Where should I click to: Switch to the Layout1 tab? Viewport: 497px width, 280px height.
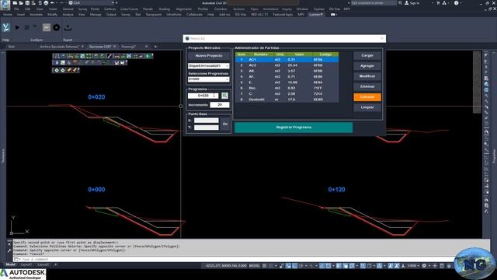click(x=26, y=264)
